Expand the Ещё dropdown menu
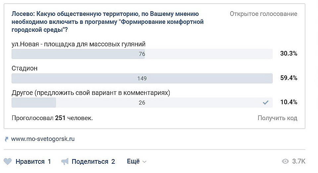Screen dimensions: 318x173 (x=136, y=161)
